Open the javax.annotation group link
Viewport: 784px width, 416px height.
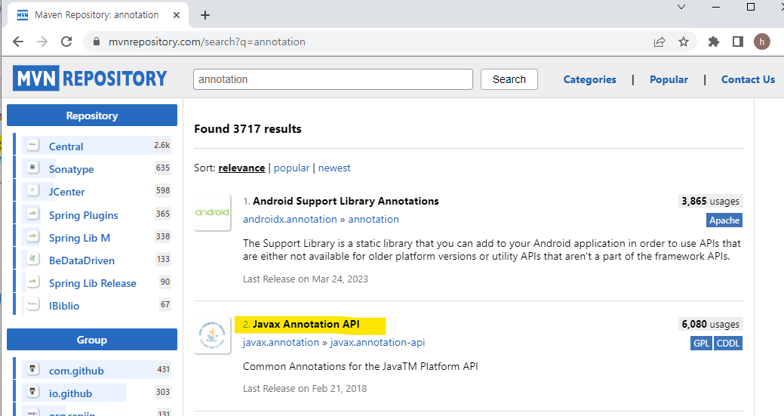(281, 343)
